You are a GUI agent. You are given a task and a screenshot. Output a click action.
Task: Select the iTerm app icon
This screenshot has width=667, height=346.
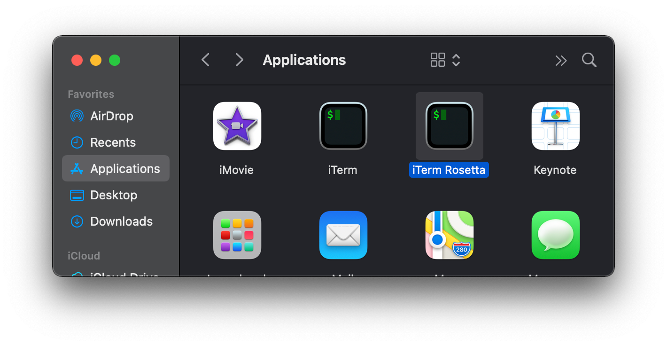pyautogui.click(x=343, y=126)
